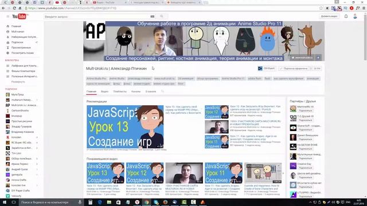Open the on-screen keyboard icon in search box
The image size is (367, 206).
[x=153, y=17]
